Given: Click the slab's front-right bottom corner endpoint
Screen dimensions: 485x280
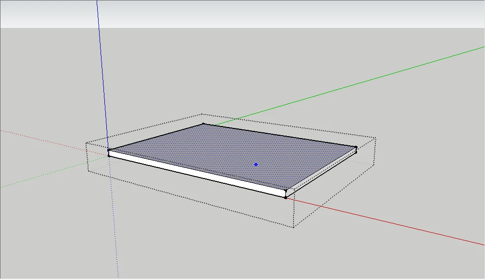Looking at the screenshot, I should (x=285, y=197).
